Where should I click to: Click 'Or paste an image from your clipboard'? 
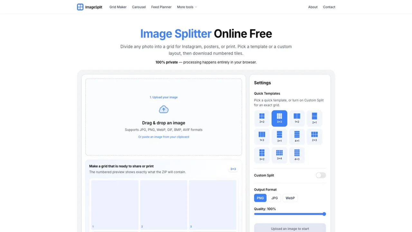tap(164, 137)
